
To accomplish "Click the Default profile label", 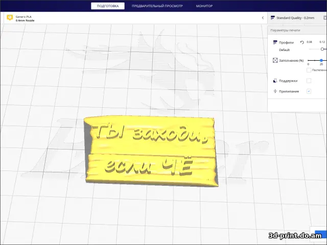I will [284, 50].
